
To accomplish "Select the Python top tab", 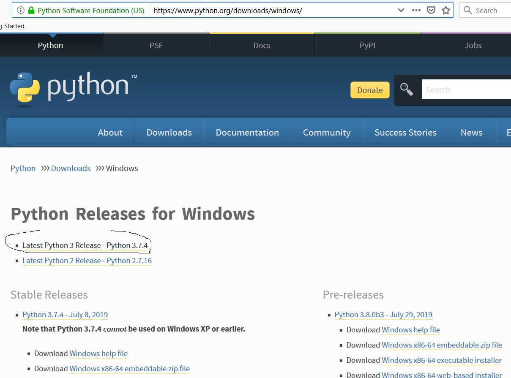I will coord(51,45).
